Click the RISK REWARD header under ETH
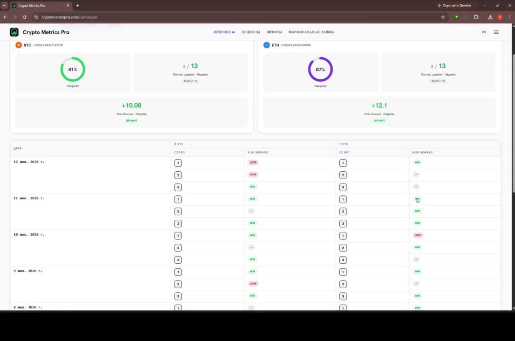 point(422,152)
